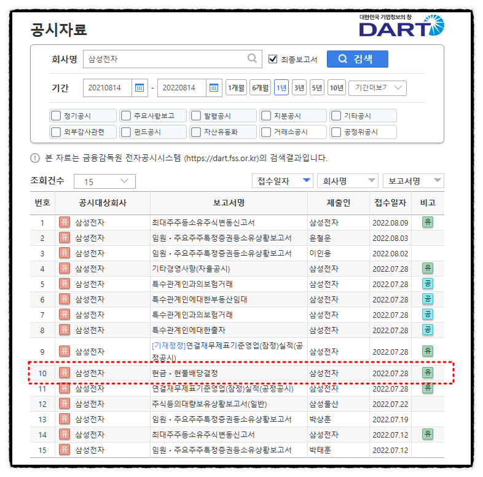Check the 주요사항보고 filter

click(x=126, y=116)
